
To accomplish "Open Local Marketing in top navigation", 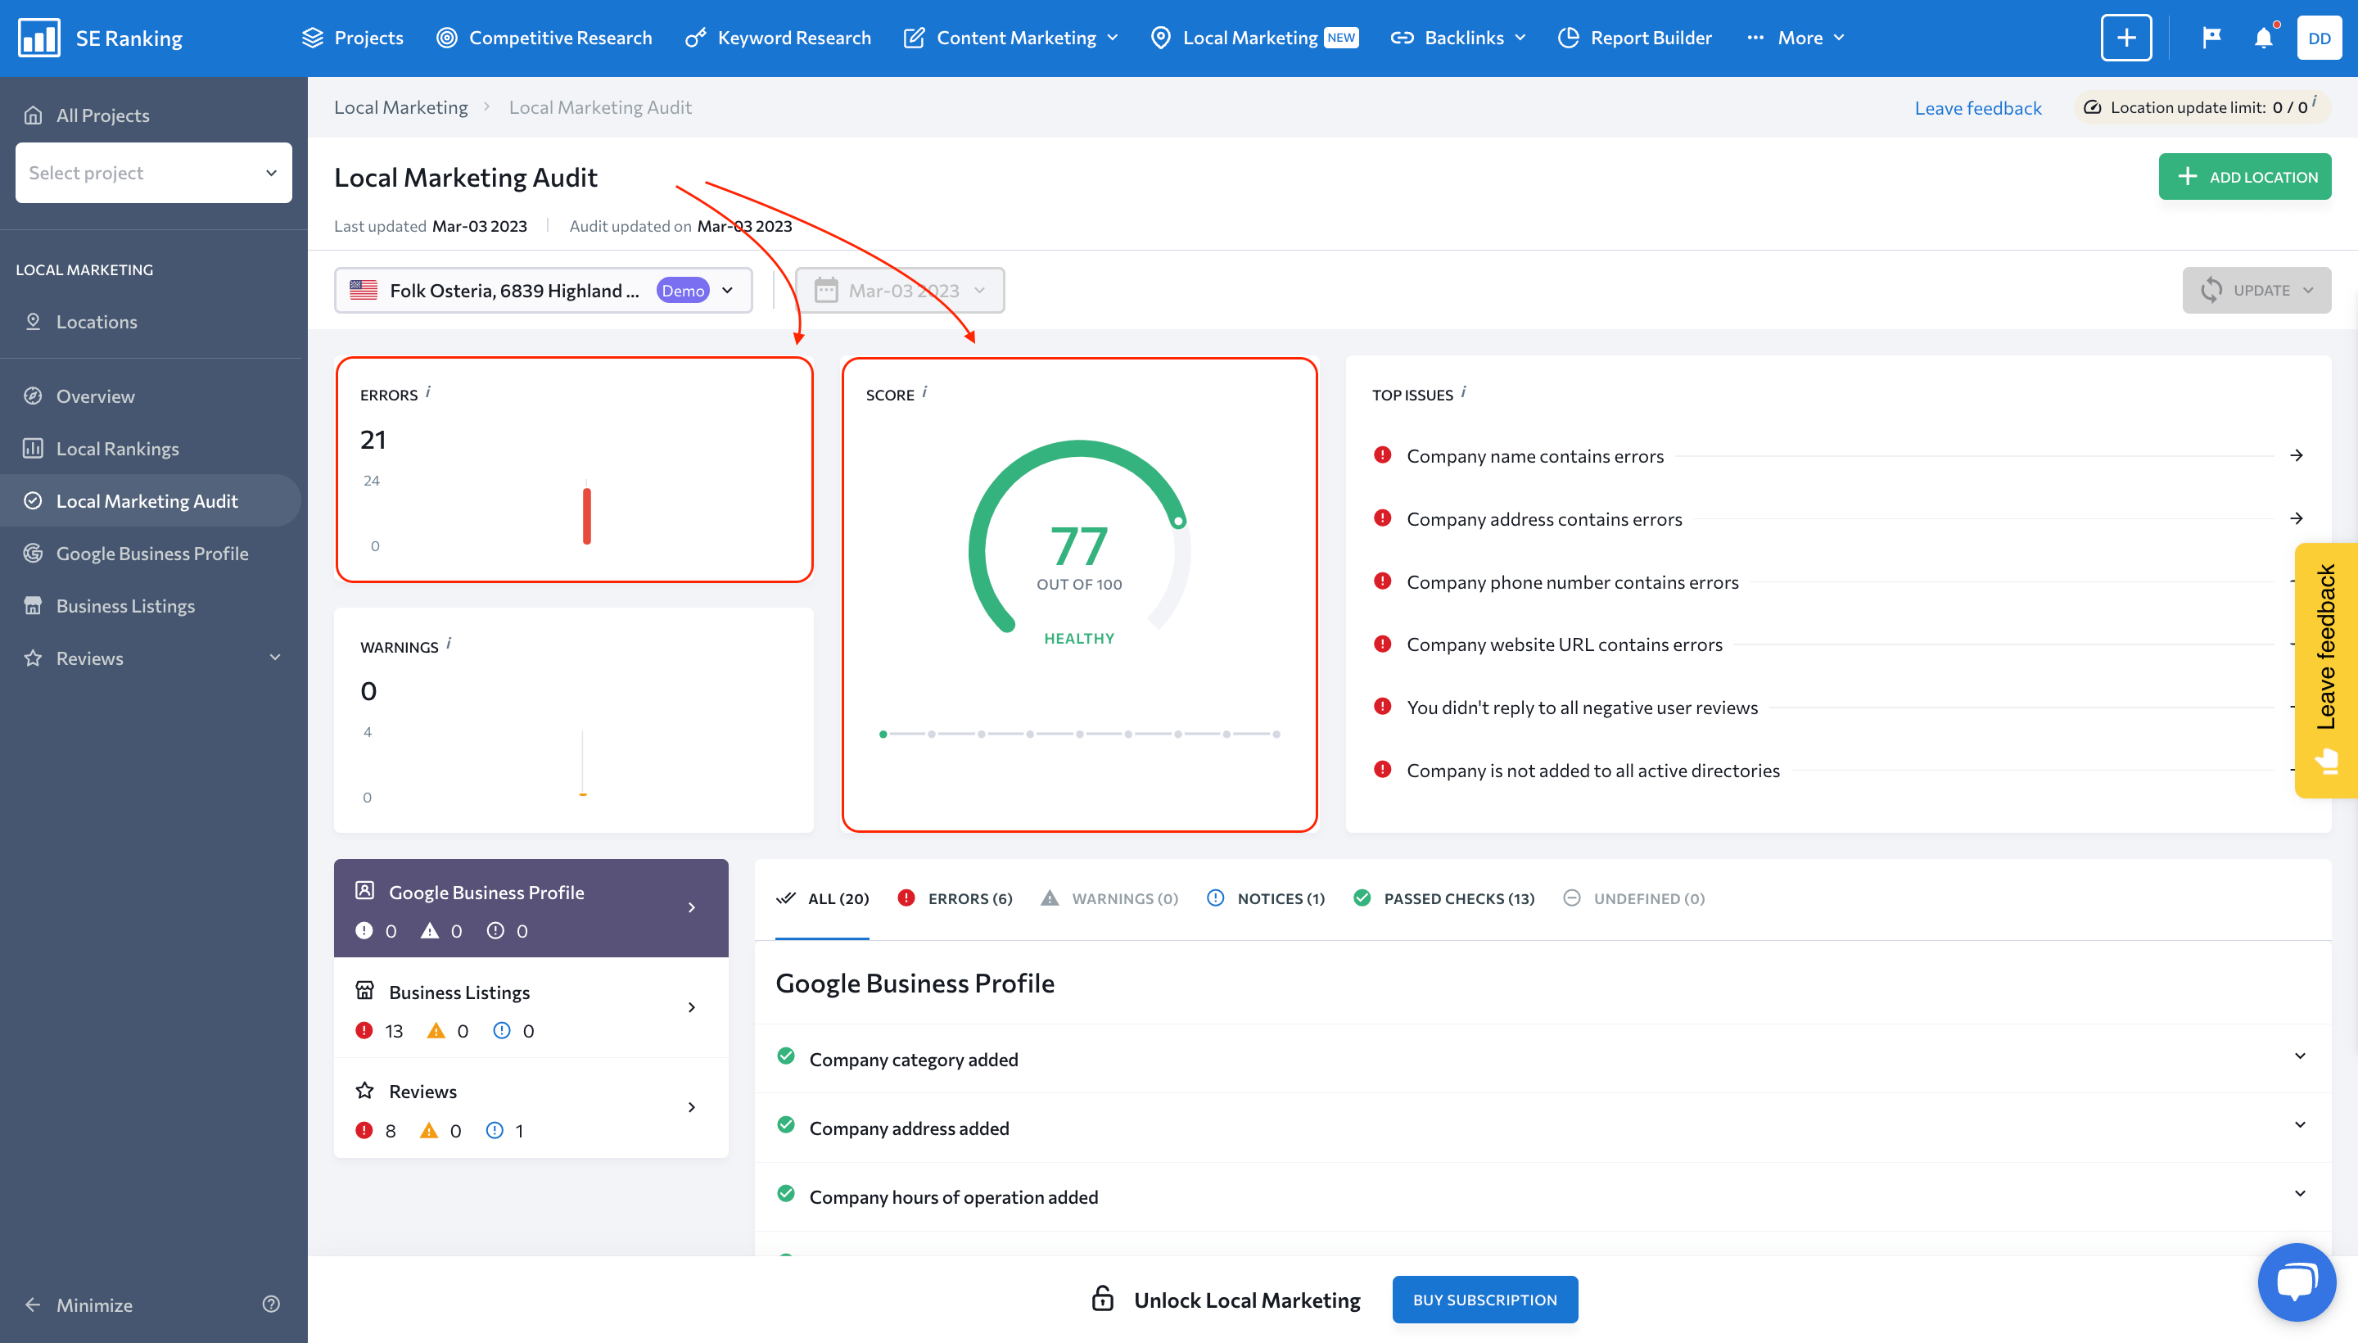I will (1255, 38).
